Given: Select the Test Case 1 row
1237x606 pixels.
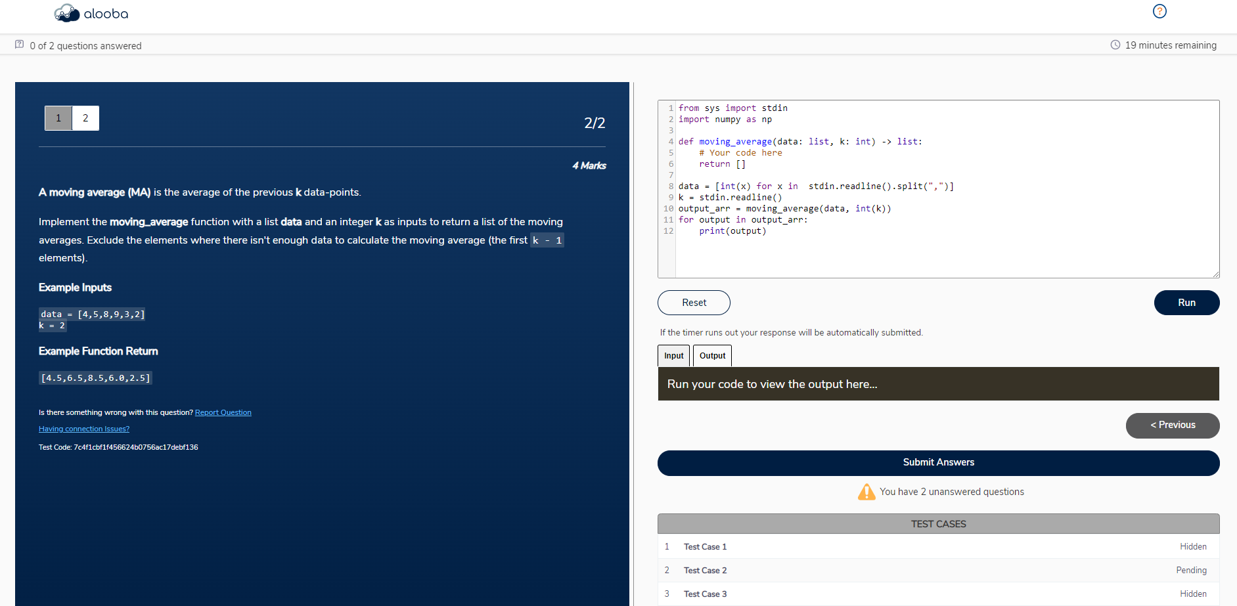Looking at the screenshot, I should tap(938, 547).
